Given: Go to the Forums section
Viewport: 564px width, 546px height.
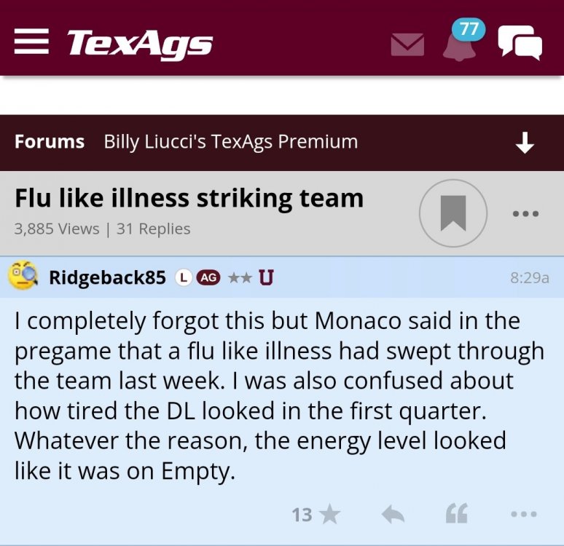Looking at the screenshot, I should (50, 141).
